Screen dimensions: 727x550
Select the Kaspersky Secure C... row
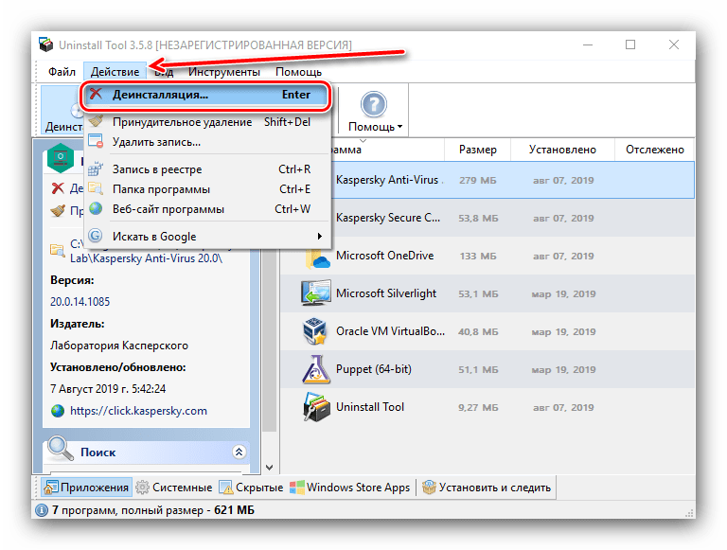click(488, 218)
